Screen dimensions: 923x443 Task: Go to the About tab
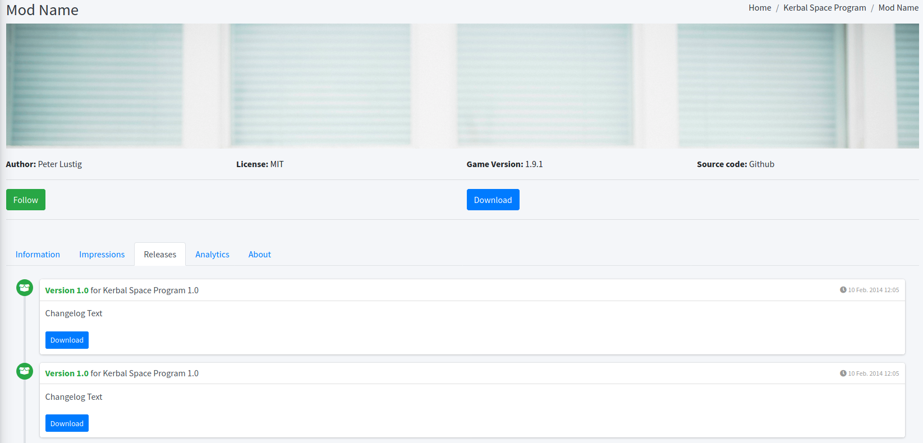click(x=260, y=255)
